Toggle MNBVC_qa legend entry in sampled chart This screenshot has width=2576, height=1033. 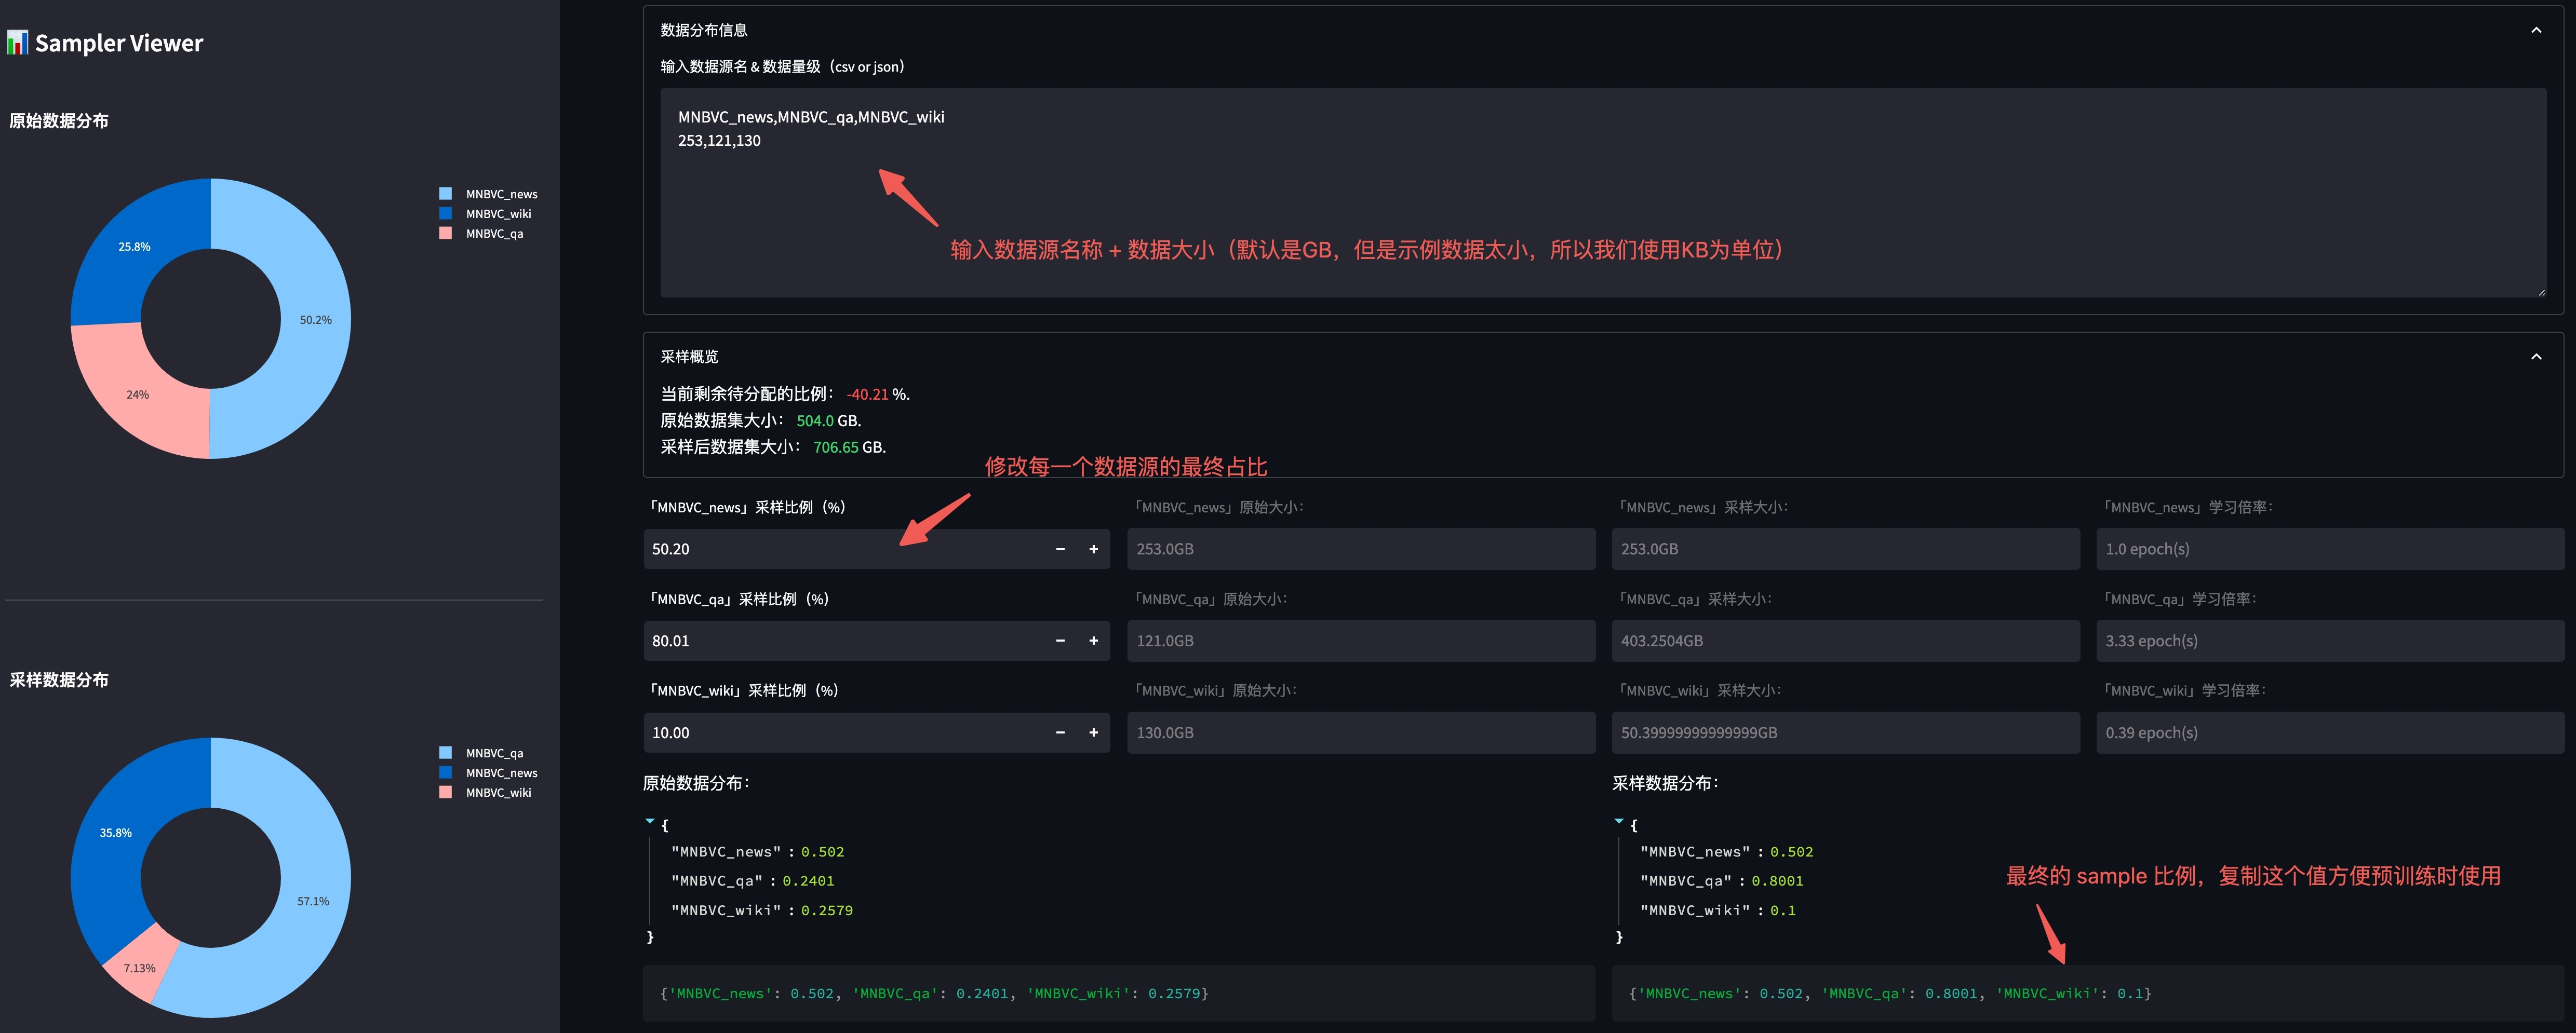(x=494, y=753)
